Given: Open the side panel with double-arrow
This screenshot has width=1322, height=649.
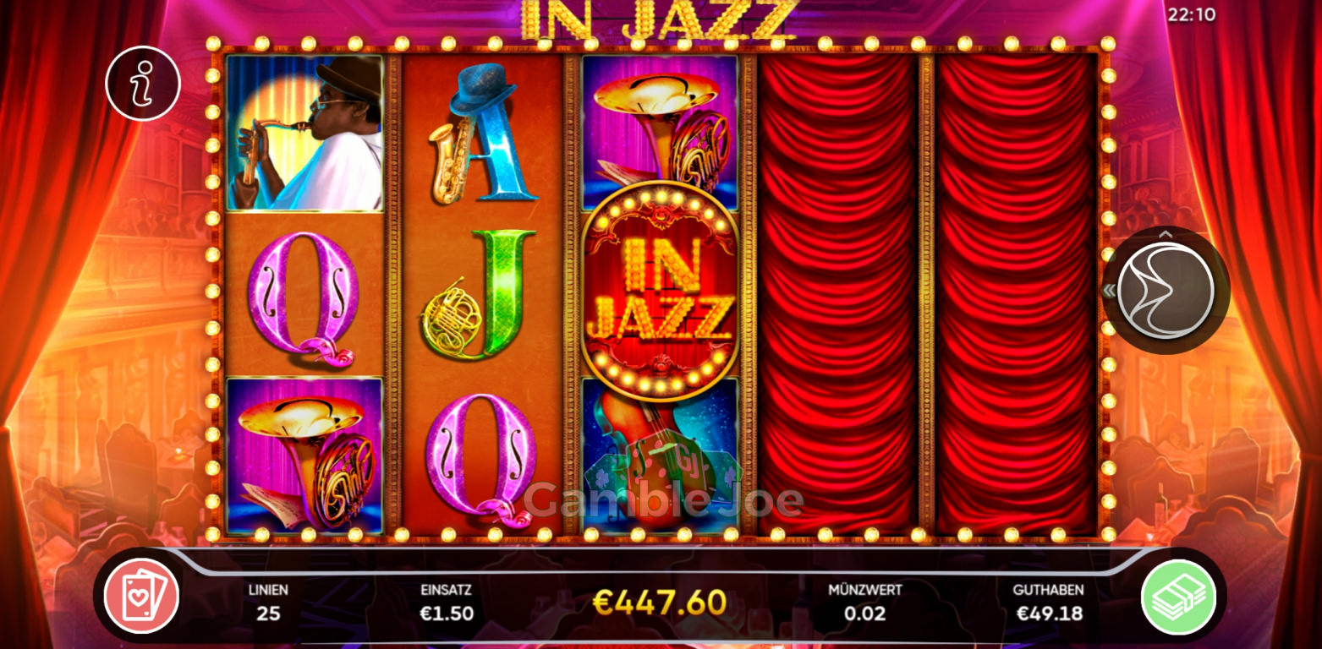Looking at the screenshot, I should (x=1109, y=291).
